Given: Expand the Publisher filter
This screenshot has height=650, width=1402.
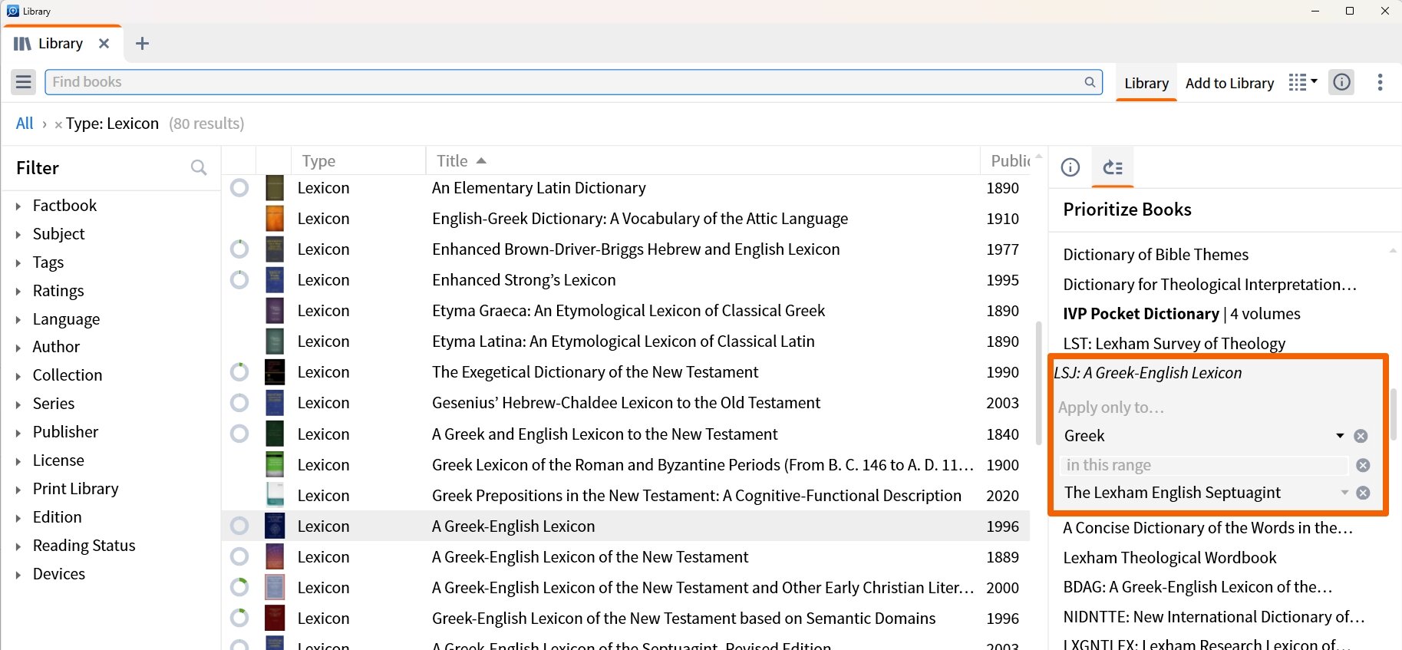Looking at the screenshot, I should [18, 432].
